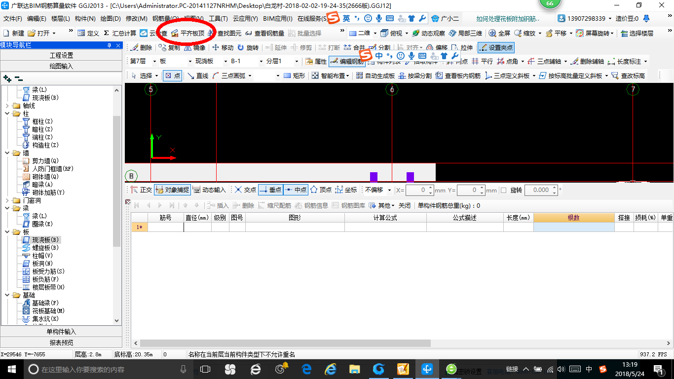The height and width of the screenshot is (379, 674).
Task: Choose the 直线 line drawing tool
Action: tap(197, 76)
